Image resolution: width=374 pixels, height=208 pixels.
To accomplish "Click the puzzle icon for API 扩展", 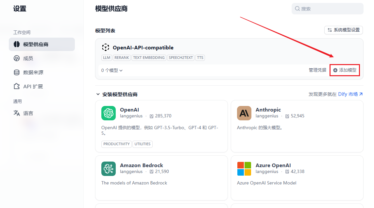I will point(17,86).
